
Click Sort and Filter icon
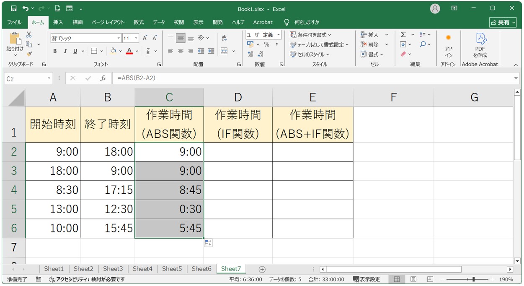click(423, 35)
